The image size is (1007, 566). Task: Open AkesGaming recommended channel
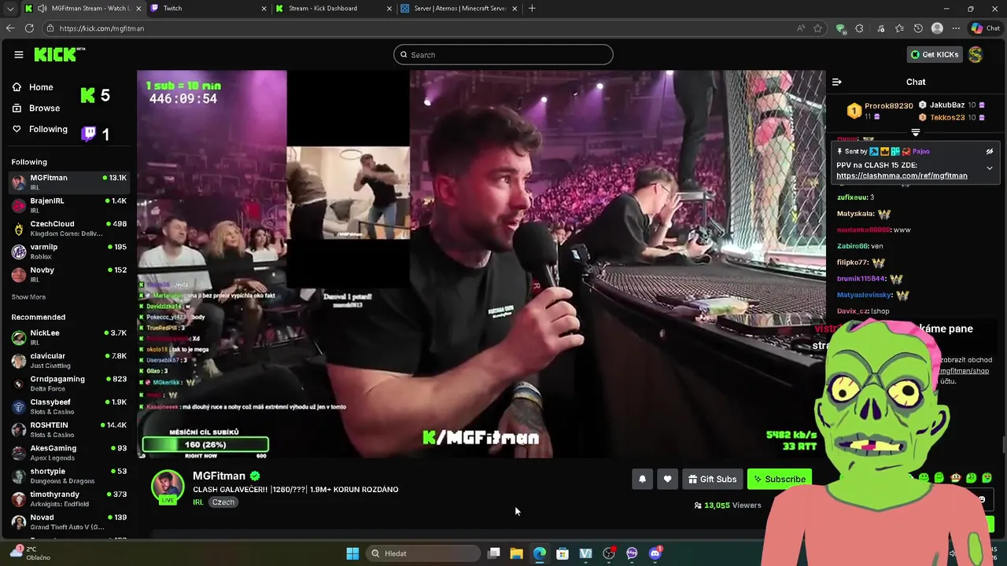[69, 452]
